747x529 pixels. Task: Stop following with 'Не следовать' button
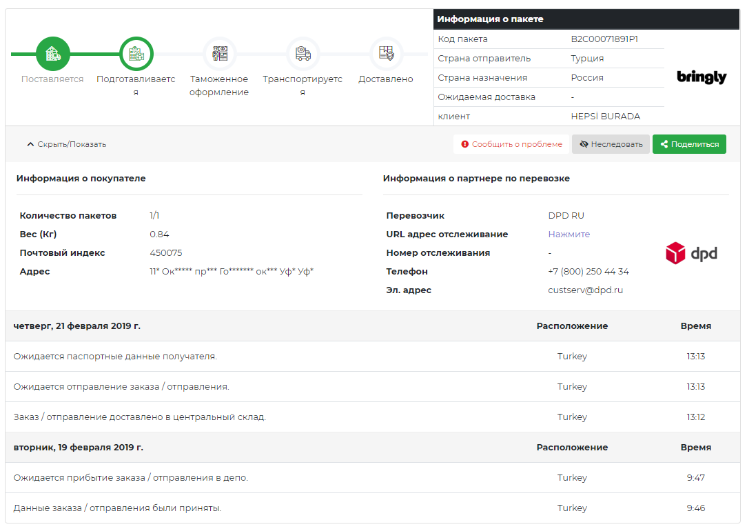click(611, 144)
